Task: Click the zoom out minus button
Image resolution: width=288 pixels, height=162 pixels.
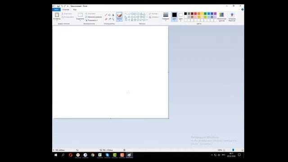Action: coord(224,150)
